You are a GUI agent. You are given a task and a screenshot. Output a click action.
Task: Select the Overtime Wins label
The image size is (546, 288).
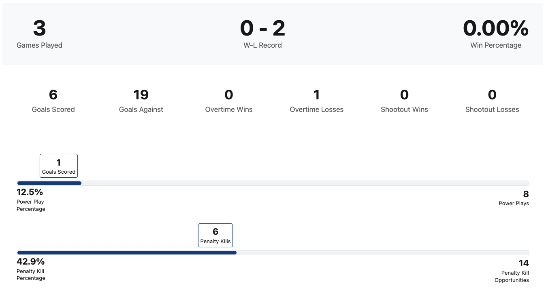tap(228, 109)
